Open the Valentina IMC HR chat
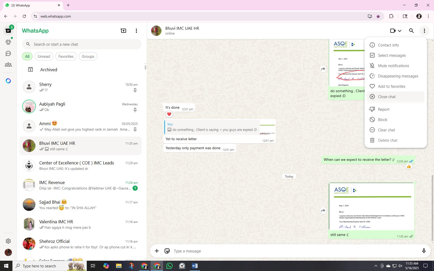434x271 pixels. (x=81, y=224)
